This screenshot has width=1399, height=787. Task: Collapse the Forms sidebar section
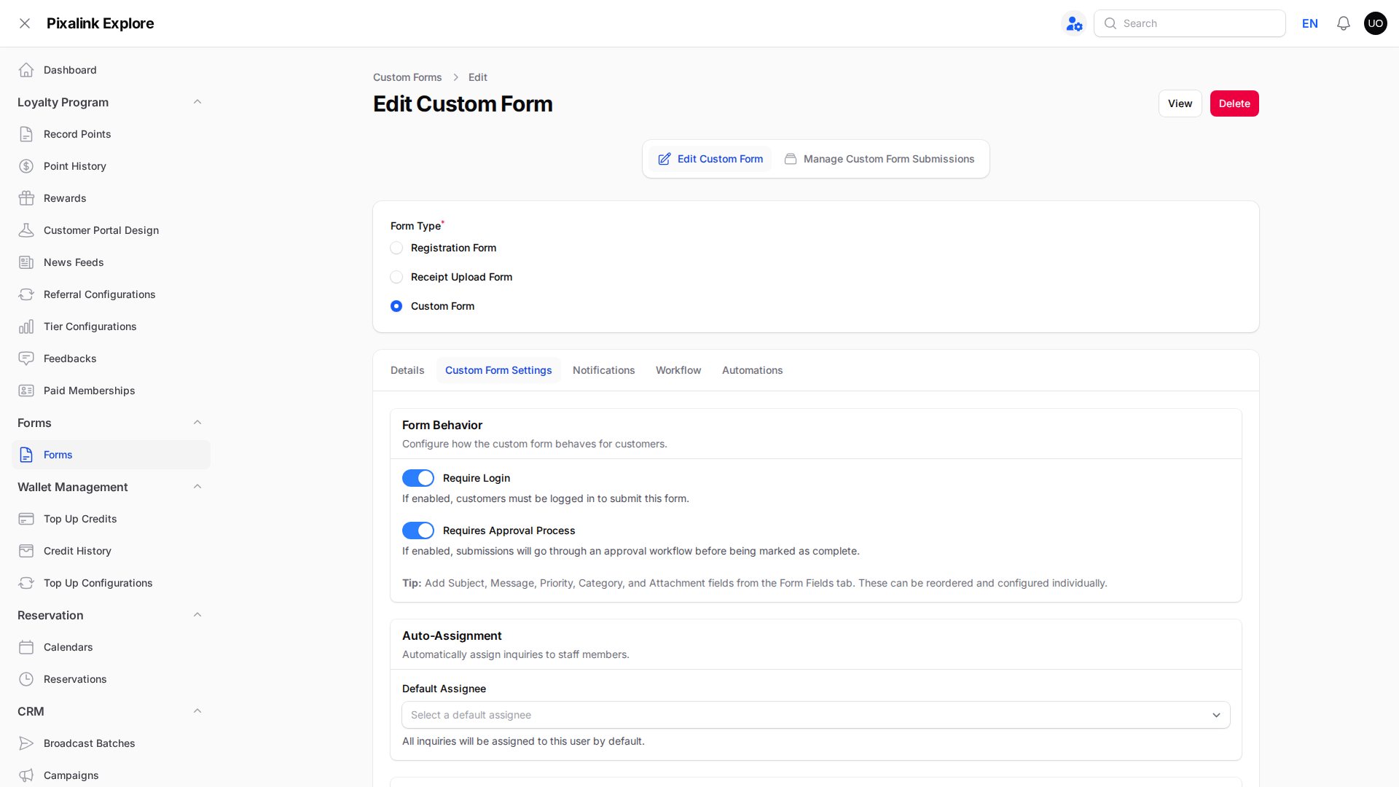[197, 423]
